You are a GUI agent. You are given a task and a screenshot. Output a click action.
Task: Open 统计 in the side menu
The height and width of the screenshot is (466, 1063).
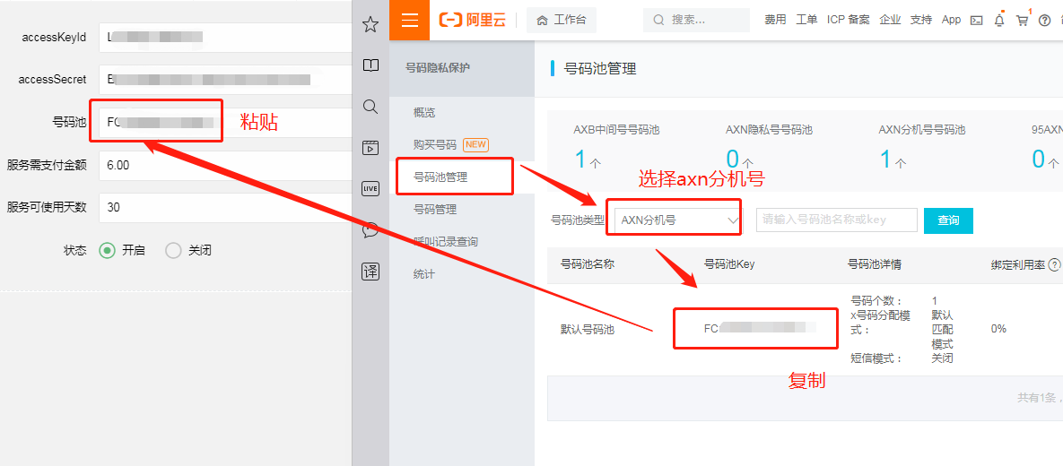(x=424, y=274)
